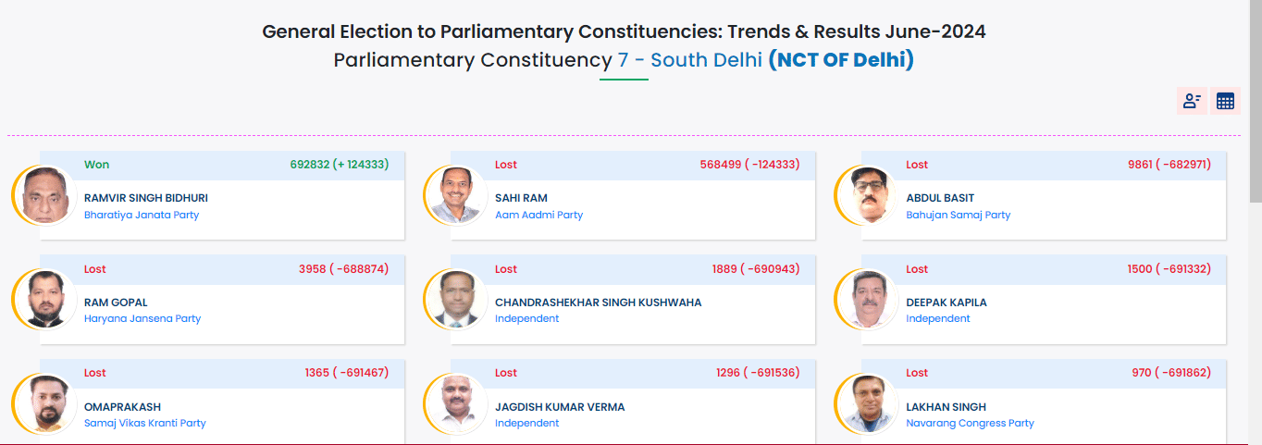1262x445 pixels.
Task: Select the Bahujan Samaj Party label
Action: 958,215
